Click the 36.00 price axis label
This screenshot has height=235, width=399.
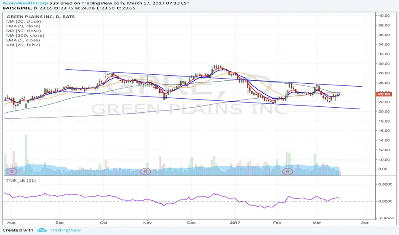pos(384,35)
